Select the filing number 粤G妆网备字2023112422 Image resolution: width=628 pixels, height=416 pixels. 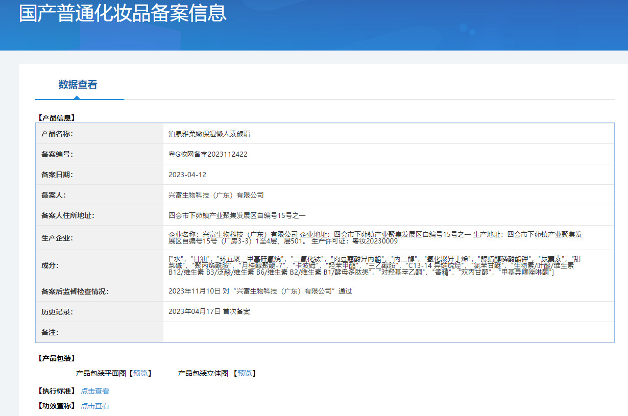[208, 154]
